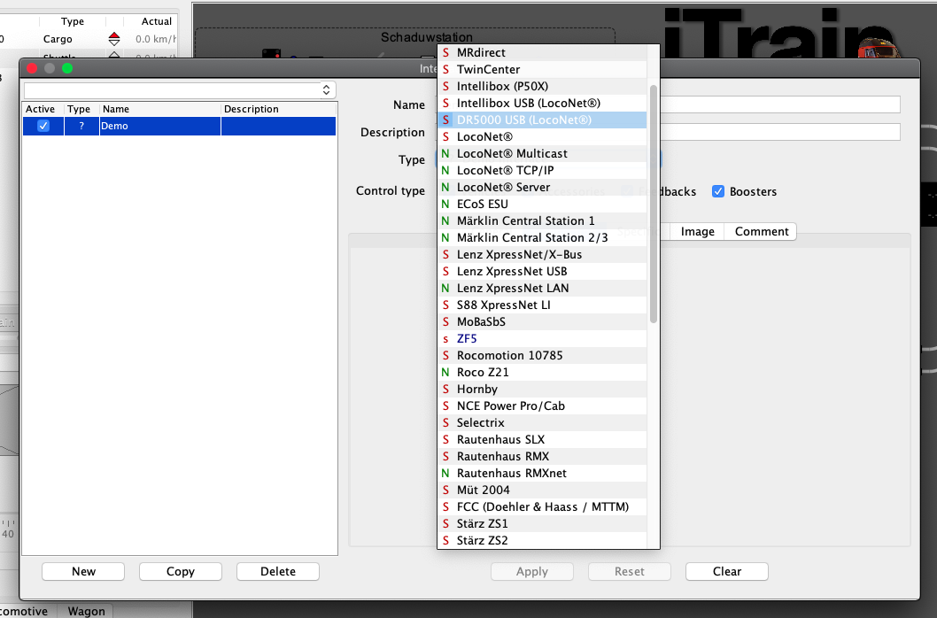Image resolution: width=937 pixels, height=618 pixels.
Task: Pick the plain LocoNet® entry
Action: coord(542,136)
